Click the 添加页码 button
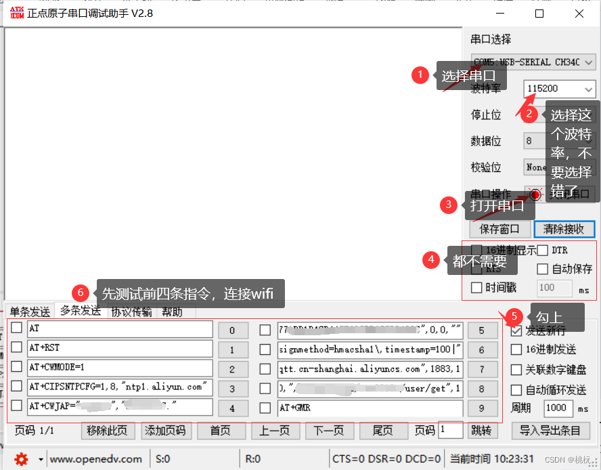 166,431
